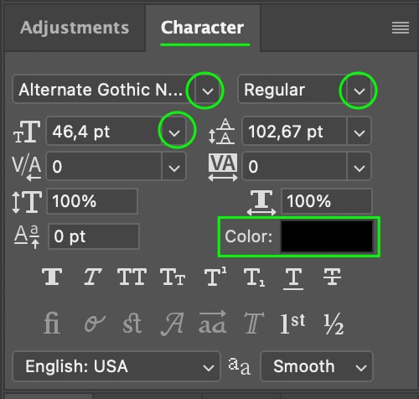This screenshot has height=399, width=419.
Task: Enable Small Caps text style
Action: click(173, 277)
